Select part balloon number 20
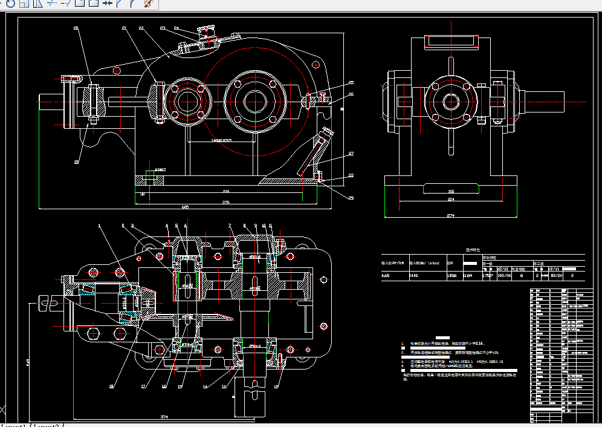The image size is (602, 427). click(76, 28)
